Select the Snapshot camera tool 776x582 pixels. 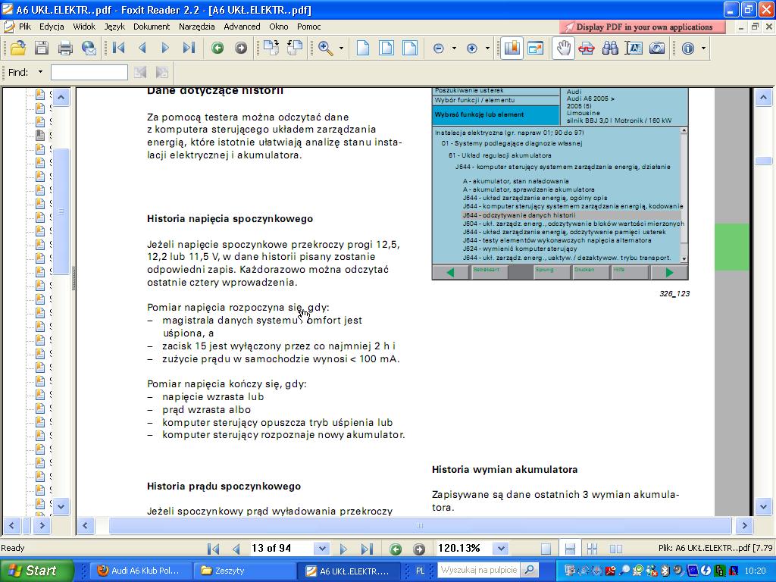(657, 48)
